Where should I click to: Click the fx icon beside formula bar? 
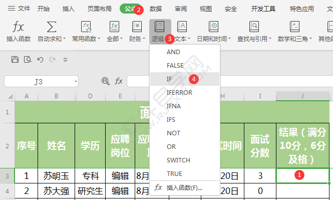tap(119, 81)
